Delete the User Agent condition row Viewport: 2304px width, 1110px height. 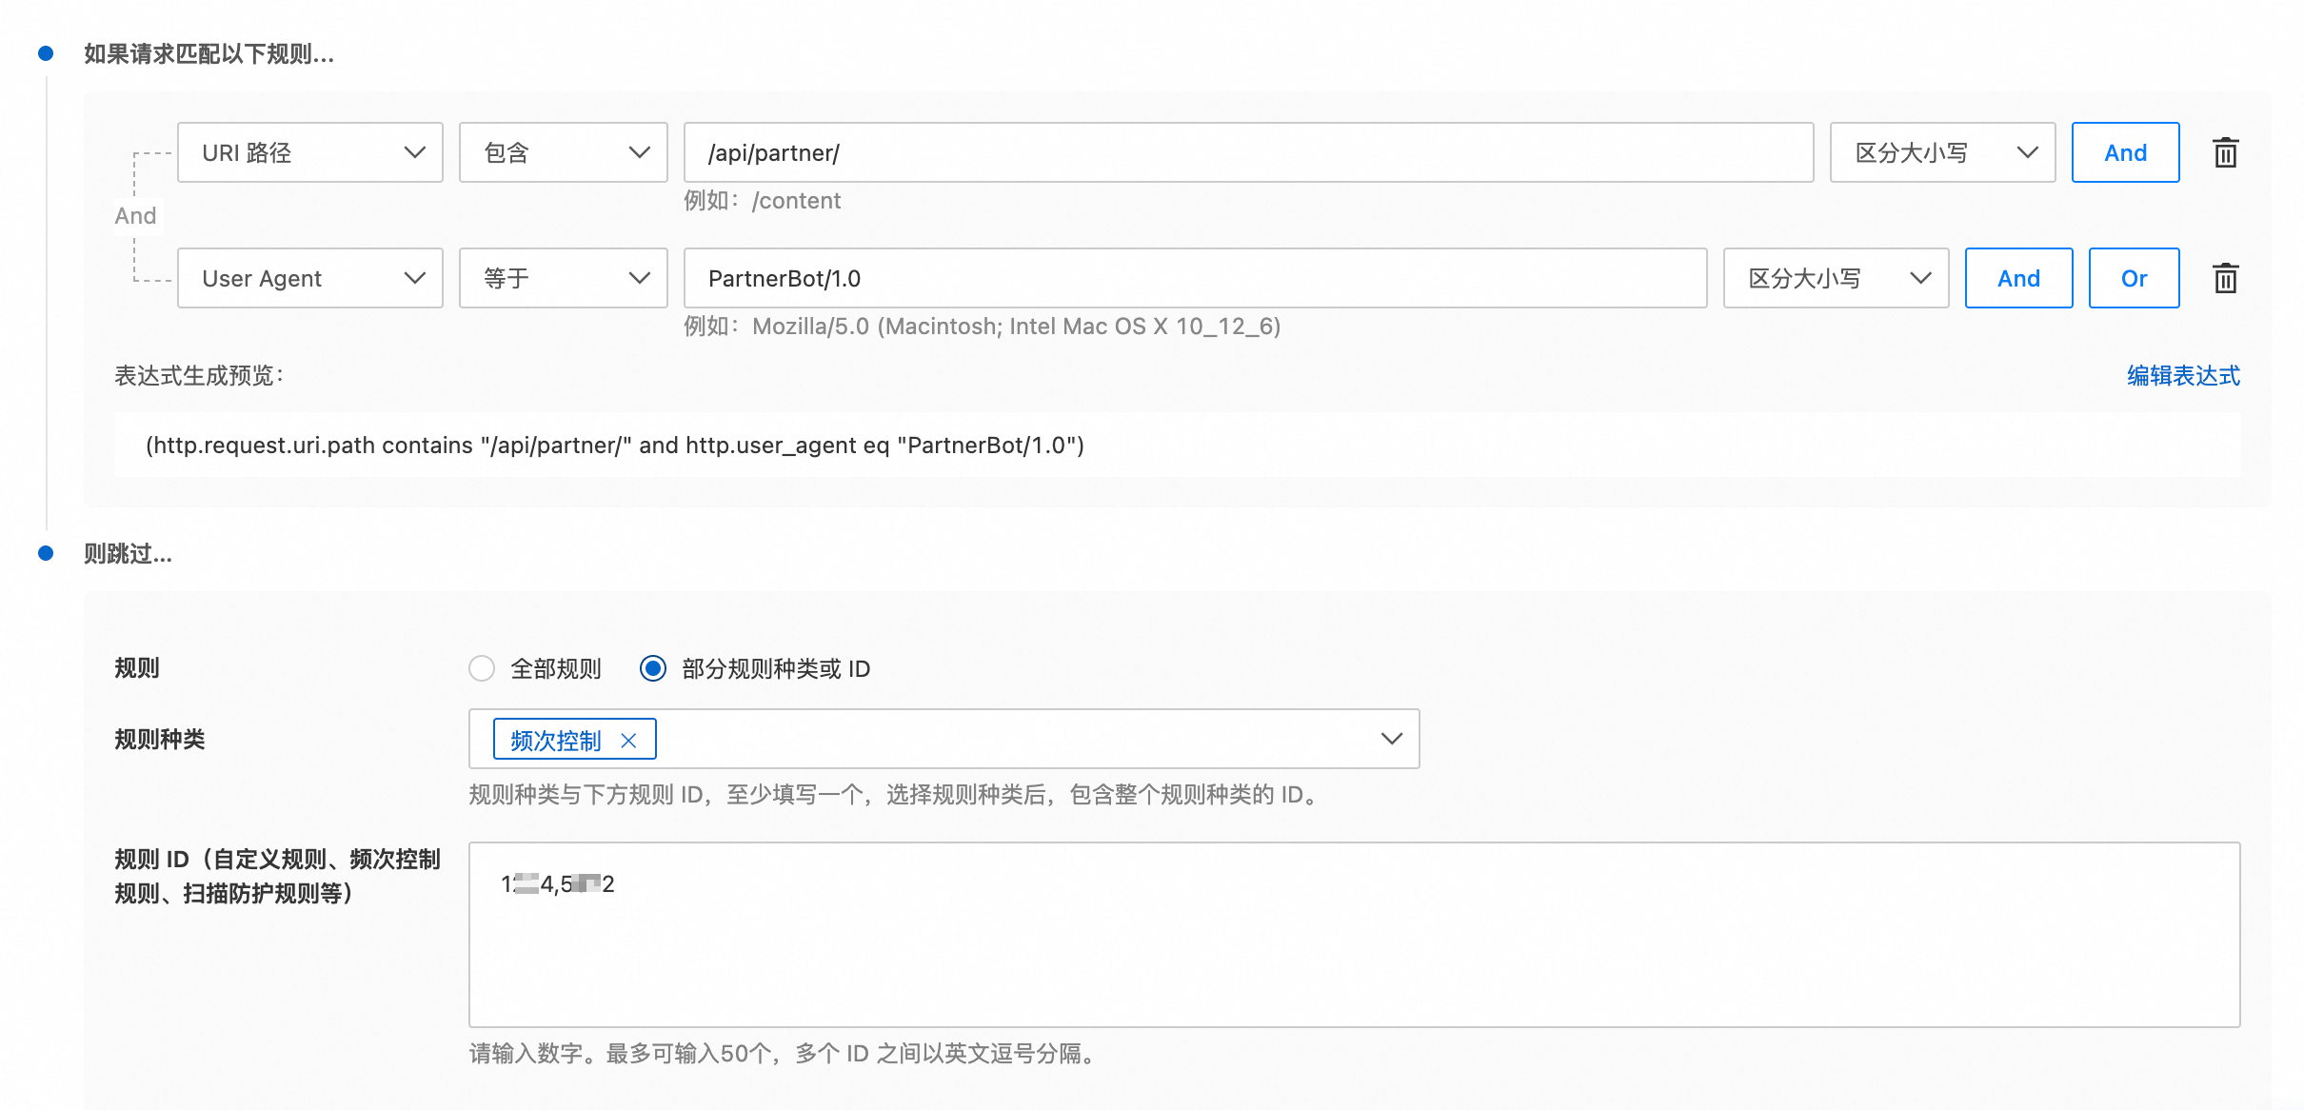click(2225, 278)
